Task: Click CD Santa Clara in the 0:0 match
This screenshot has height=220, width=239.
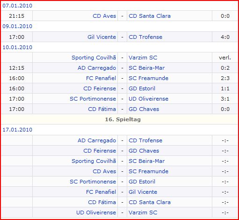Action: click(150, 16)
